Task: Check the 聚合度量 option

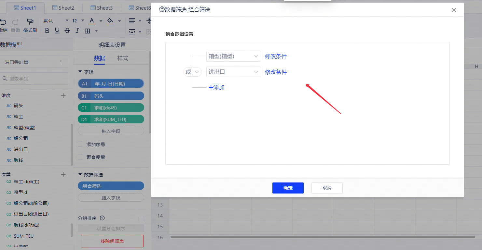Action: click(x=81, y=157)
